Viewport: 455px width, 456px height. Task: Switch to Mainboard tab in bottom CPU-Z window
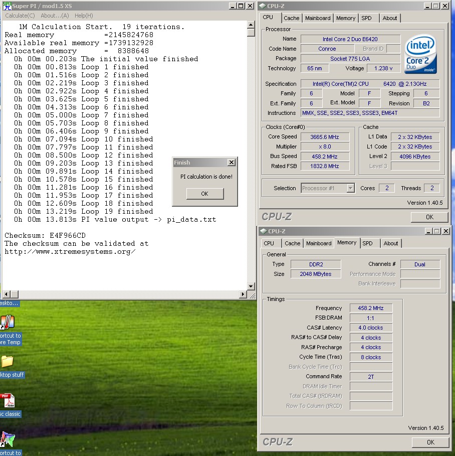(x=319, y=243)
